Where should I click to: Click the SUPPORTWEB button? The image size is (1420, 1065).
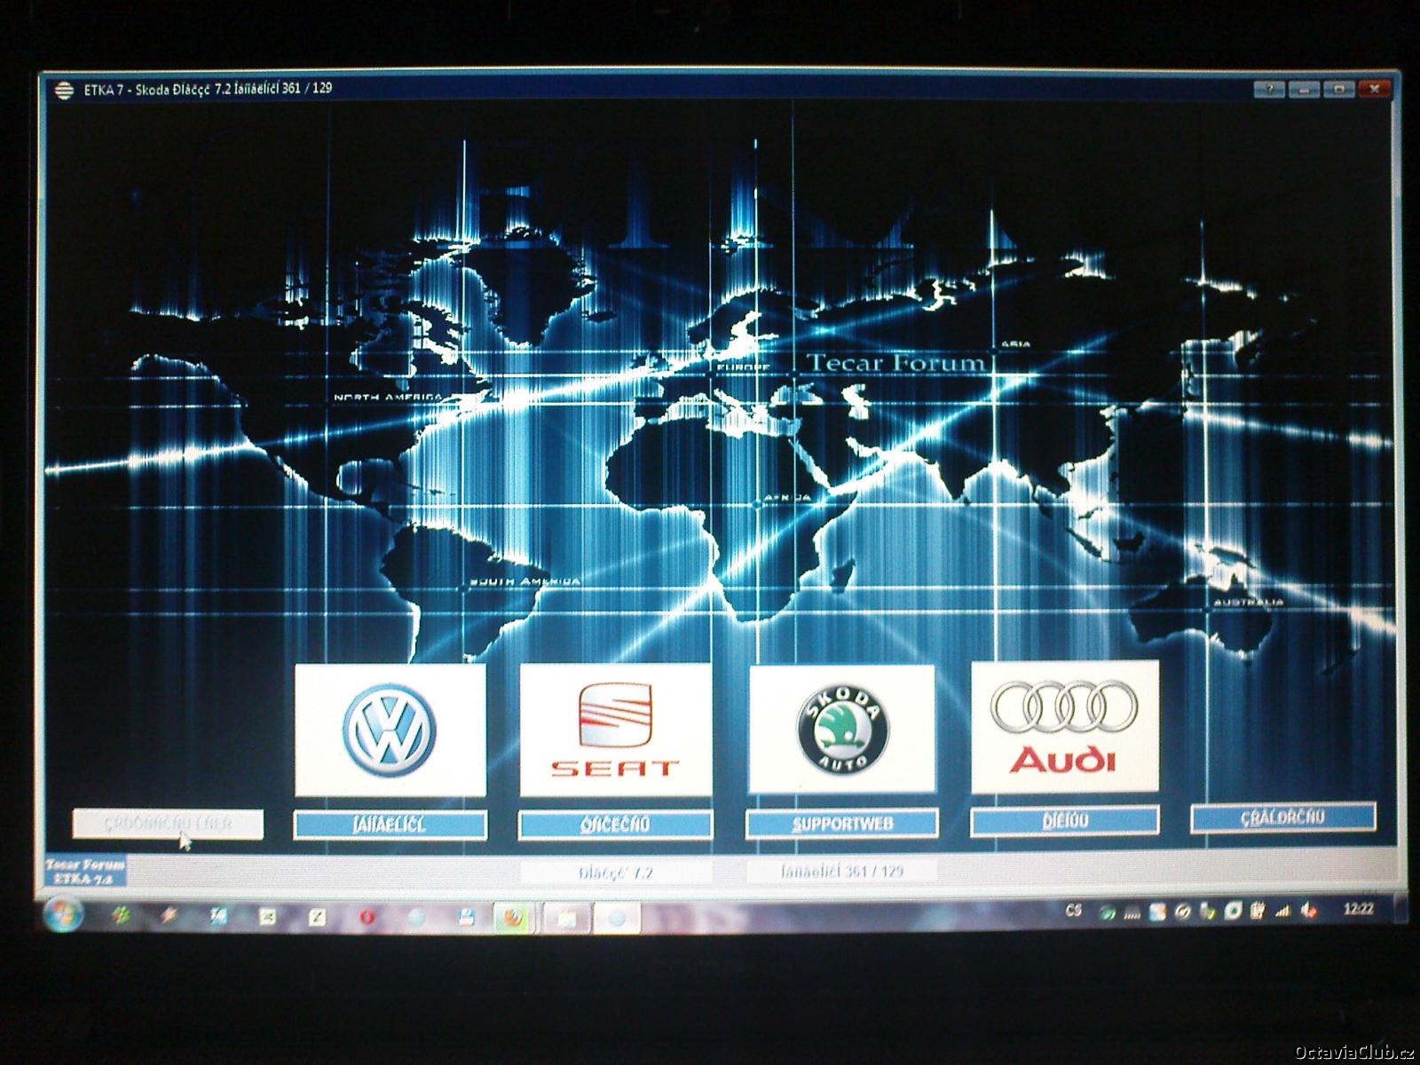841,824
